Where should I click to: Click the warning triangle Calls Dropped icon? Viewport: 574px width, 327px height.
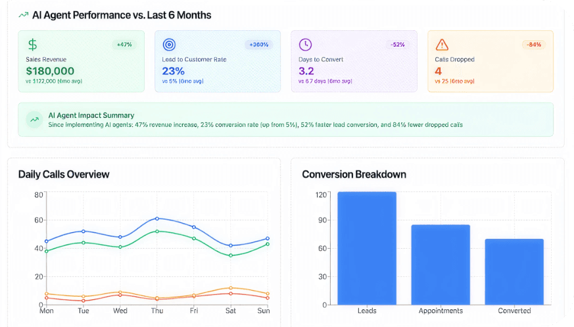[442, 45]
